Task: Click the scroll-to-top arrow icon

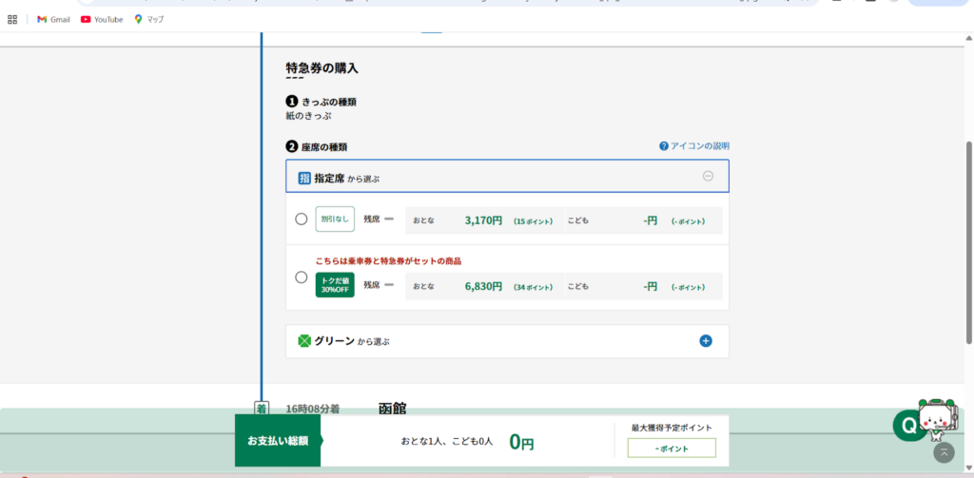Action: [x=942, y=453]
